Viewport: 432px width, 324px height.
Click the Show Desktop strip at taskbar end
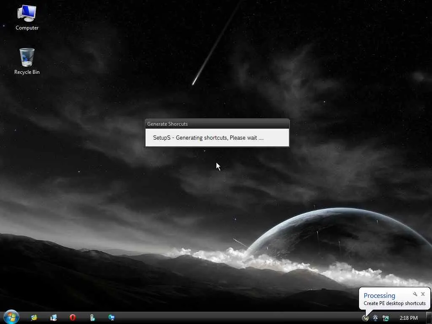(x=429, y=318)
